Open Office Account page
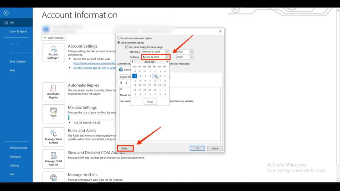340x191 pixels. [x=18, y=148]
